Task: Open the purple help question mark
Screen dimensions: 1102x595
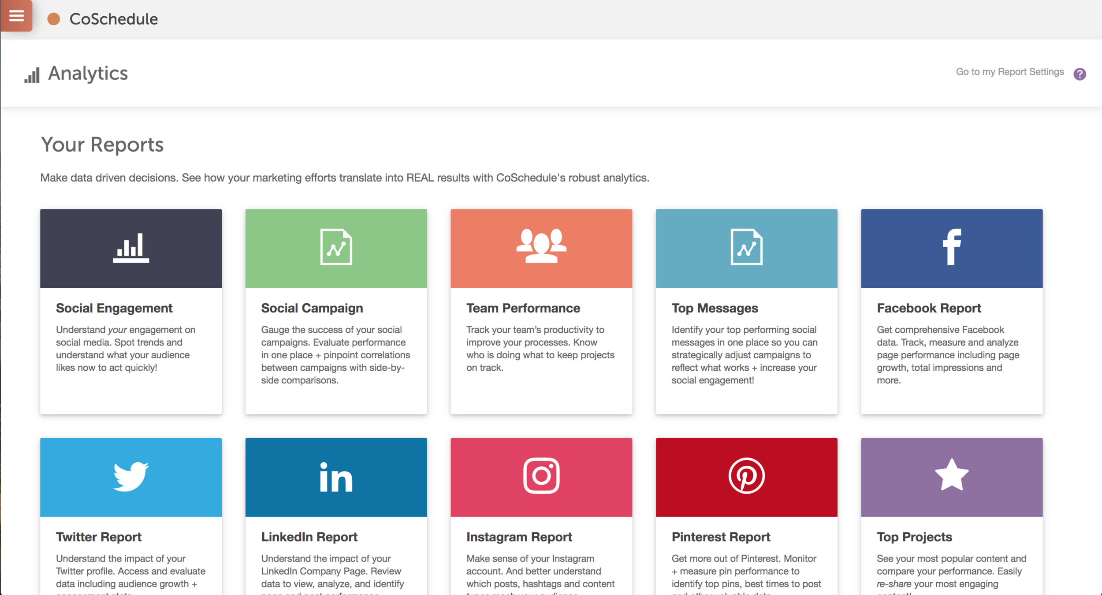Action: point(1080,74)
